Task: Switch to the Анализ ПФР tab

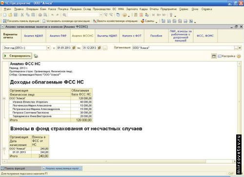Action: coord(58,36)
